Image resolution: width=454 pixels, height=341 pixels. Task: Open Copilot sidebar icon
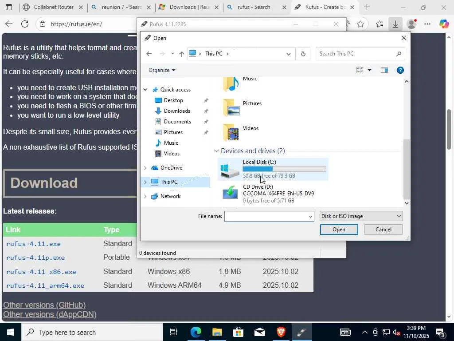coord(443,24)
